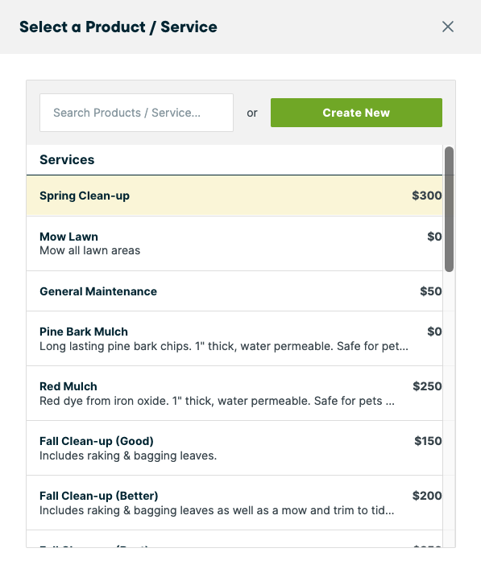Image resolution: width=481 pixels, height=573 pixels.
Task: Click the $200 price for Fall Clean-up (Better)
Action: 427,496
